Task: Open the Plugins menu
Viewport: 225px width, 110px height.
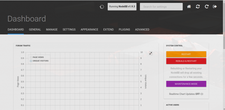Action: pos(125,29)
